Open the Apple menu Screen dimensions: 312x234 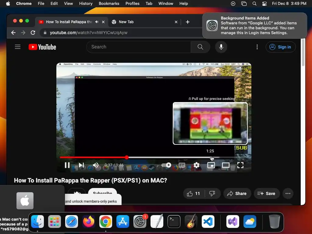click(x=8, y=4)
